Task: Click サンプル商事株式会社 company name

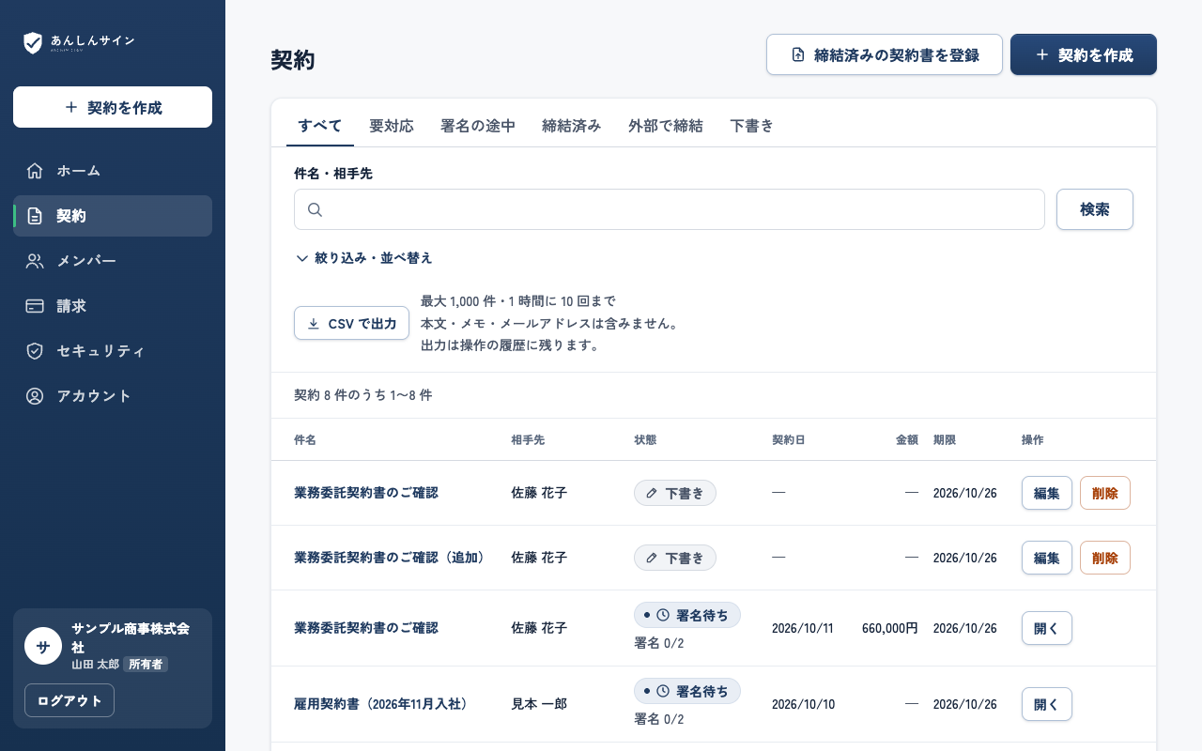Action: pos(131,637)
